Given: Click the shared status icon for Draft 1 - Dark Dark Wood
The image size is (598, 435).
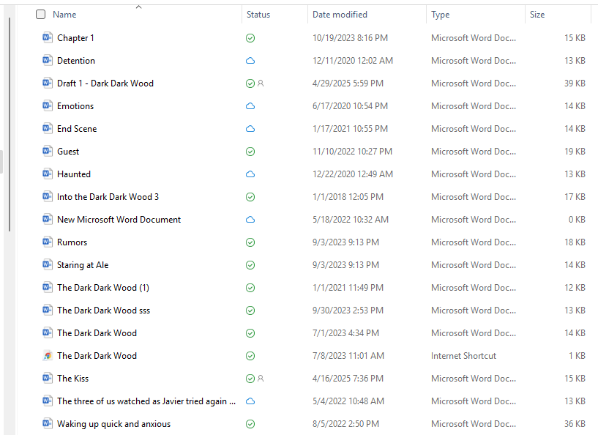Looking at the screenshot, I should pos(260,83).
